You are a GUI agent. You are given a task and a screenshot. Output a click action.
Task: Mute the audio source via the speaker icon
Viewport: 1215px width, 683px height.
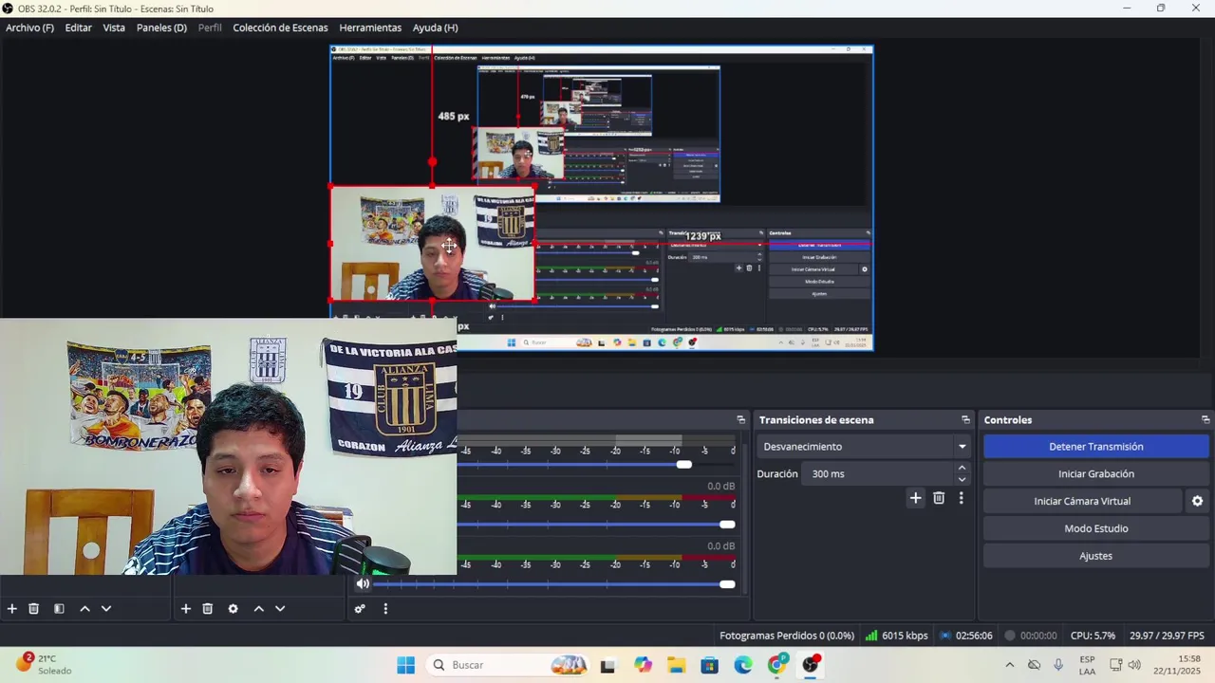(x=363, y=583)
